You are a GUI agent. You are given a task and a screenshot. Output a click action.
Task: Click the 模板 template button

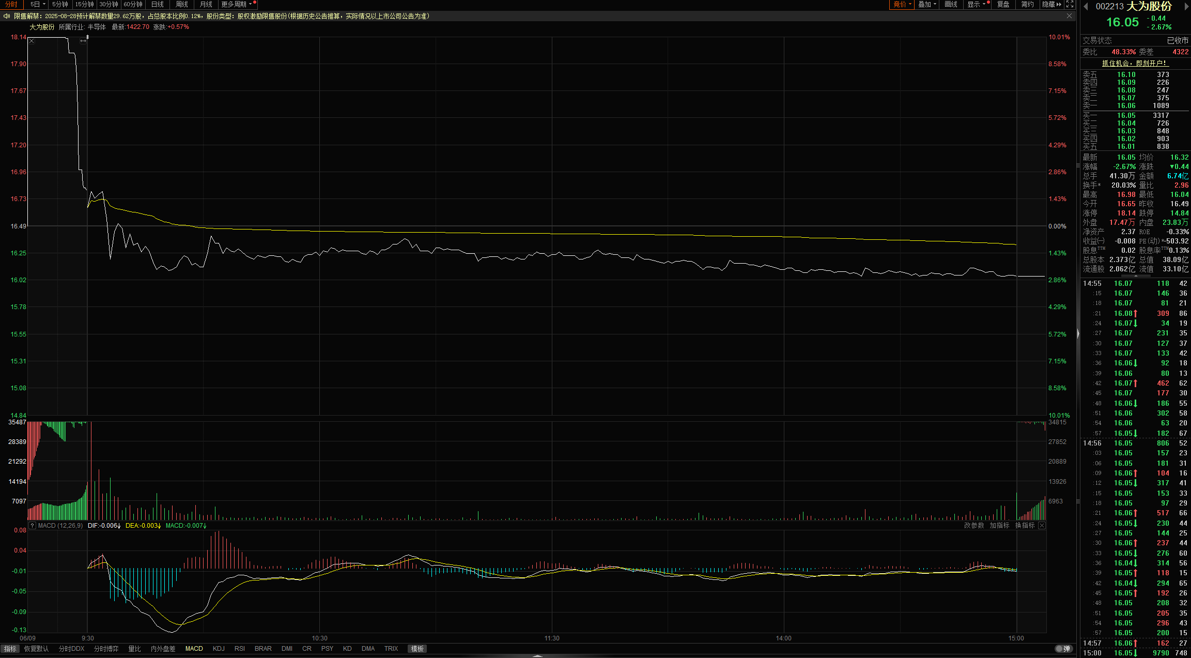point(417,649)
